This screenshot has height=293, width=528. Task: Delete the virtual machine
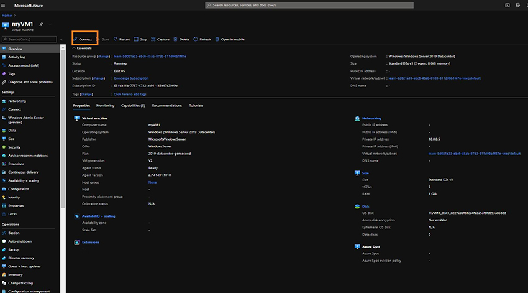pyautogui.click(x=181, y=39)
